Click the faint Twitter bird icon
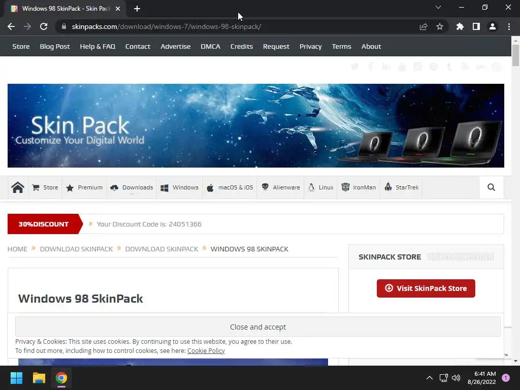This screenshot has height=390, width=520. (355, 67)
